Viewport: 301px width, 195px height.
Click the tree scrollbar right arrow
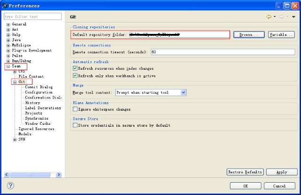point(58,174)
